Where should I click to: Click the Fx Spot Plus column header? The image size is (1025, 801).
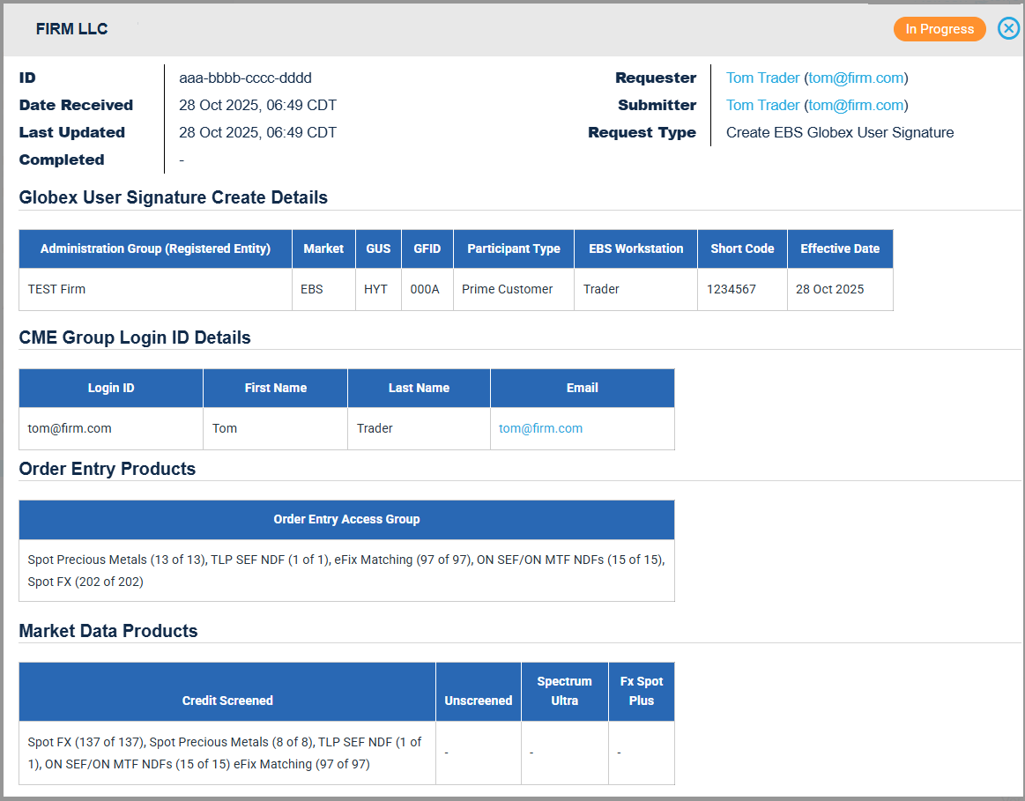(x=641, y=691)
